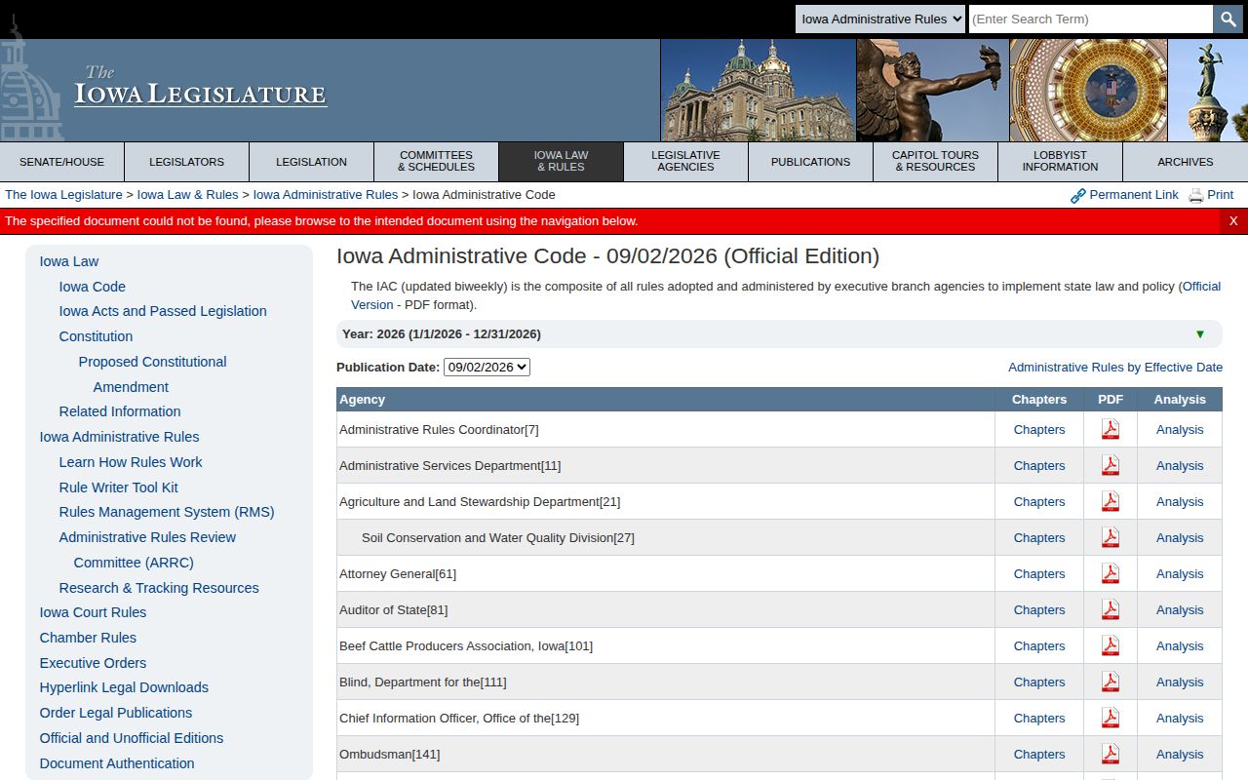The image size is (1248, 780).
Task: Open the search scope dropdown
Action: pyautogui.click(x=880, y=19)
